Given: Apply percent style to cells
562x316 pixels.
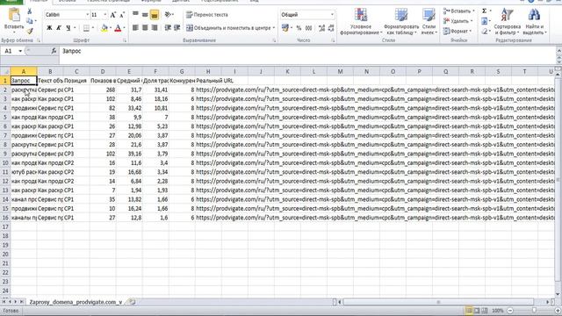Looking at the screenshot, I should point(299,28).
